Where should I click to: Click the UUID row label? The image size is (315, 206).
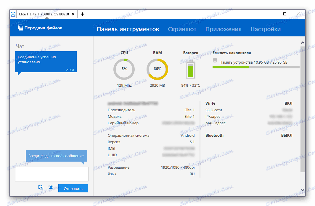[112, 155]
